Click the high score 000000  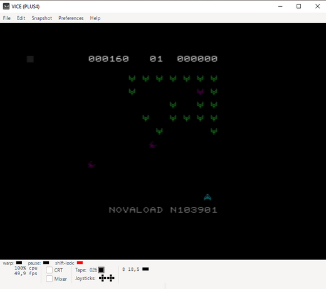(197, 59)
